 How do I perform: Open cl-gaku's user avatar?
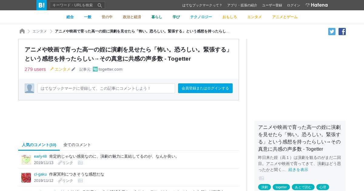[x=26, y=178]
